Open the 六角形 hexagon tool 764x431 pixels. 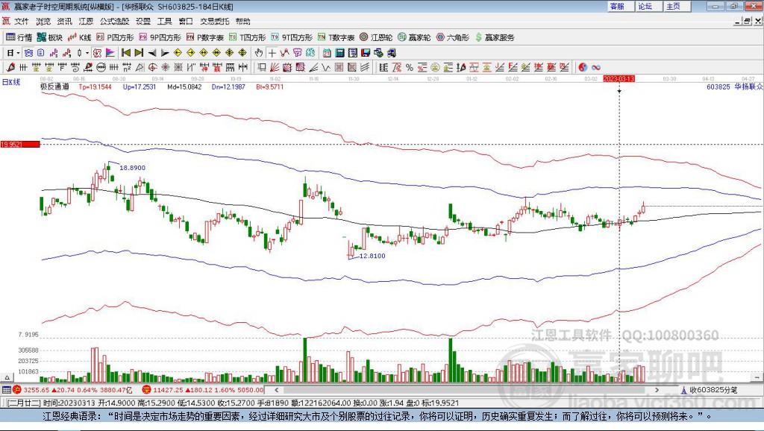click(x=453, y=37)
